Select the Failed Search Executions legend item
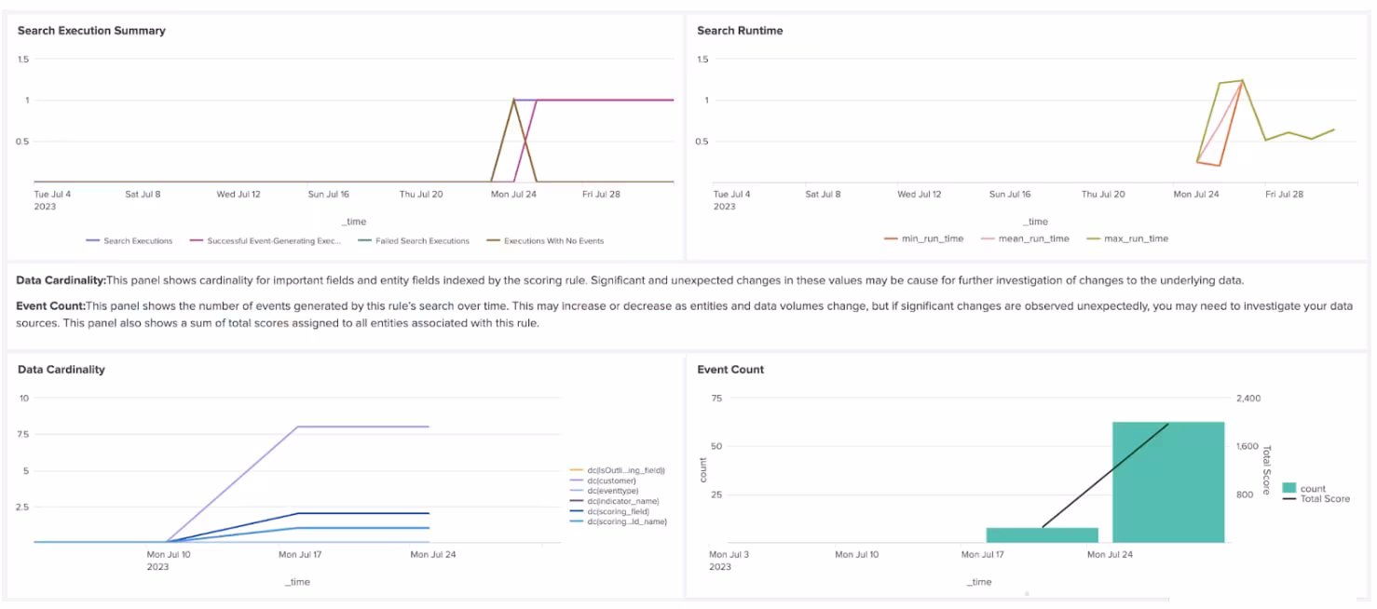Viewport: 1377px width, 609px height. (421, 241)
